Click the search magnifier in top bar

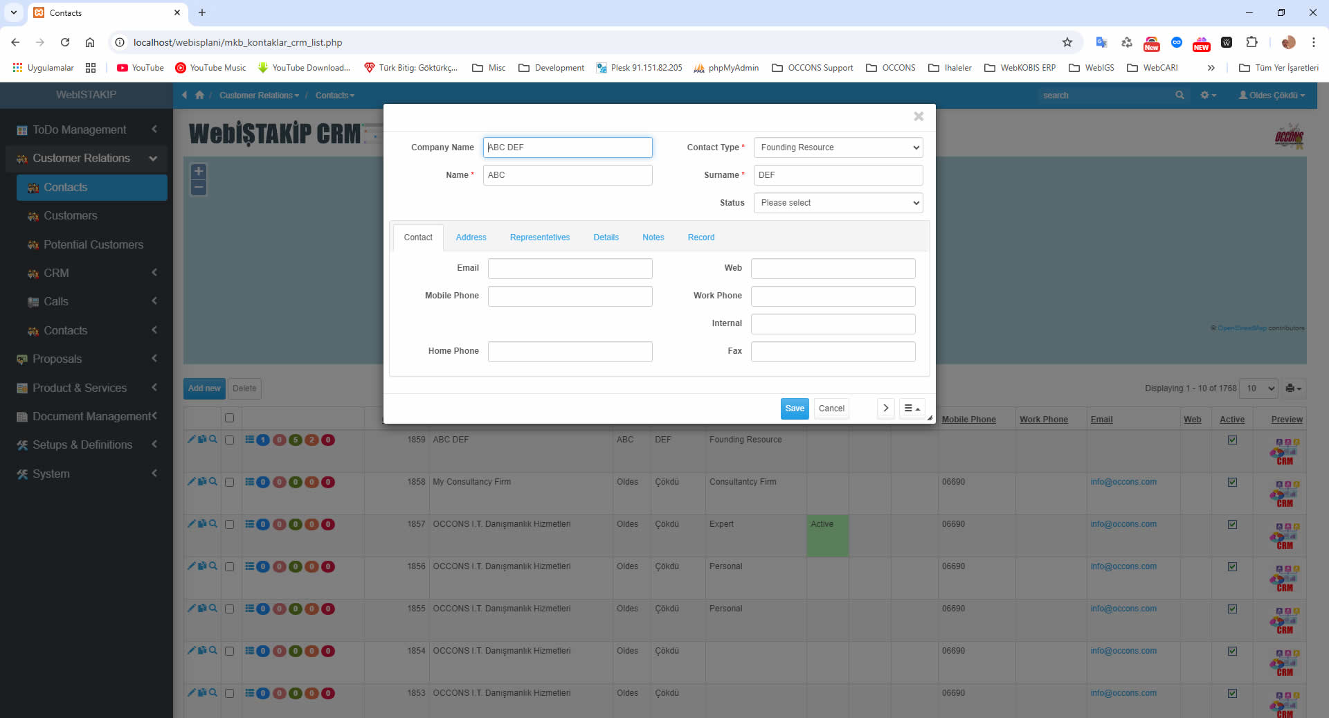click(1179, 95)
